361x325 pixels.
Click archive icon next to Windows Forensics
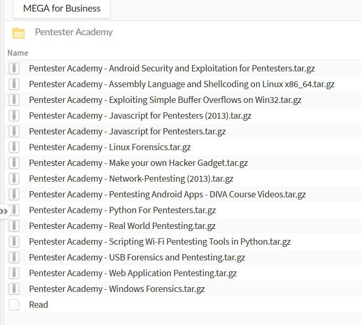pos(14,289)
